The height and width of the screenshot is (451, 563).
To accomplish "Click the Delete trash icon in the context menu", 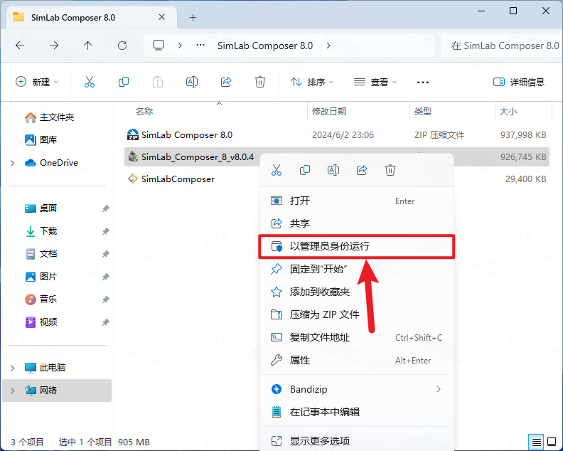I will 390,170.
